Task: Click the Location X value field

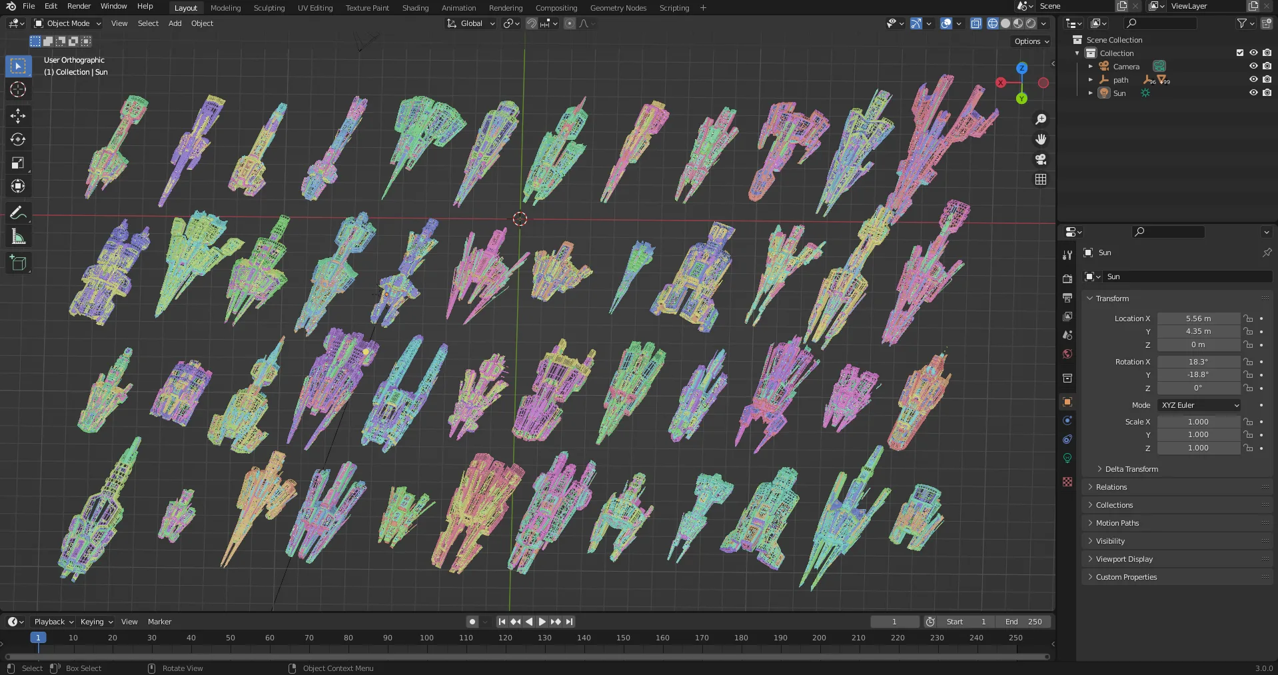Action: tap(1198, 319)
